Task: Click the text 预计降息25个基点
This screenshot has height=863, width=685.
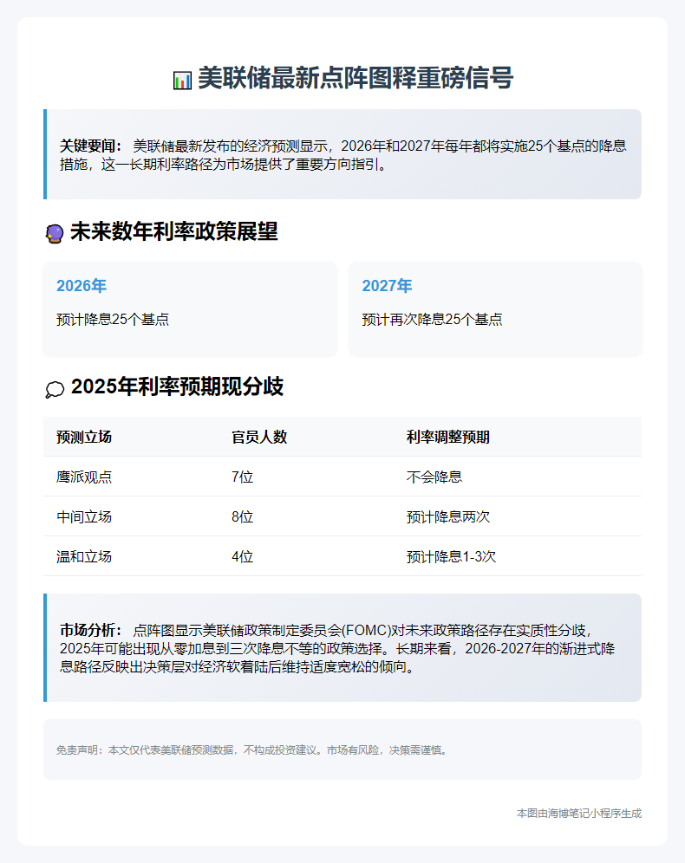Action: pos(113,319)
